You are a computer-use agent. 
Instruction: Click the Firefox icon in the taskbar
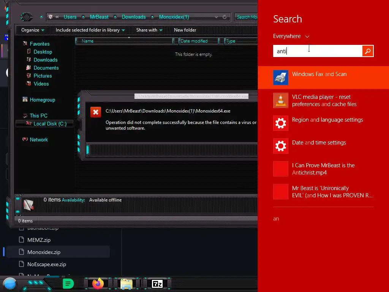pos(98,283)
